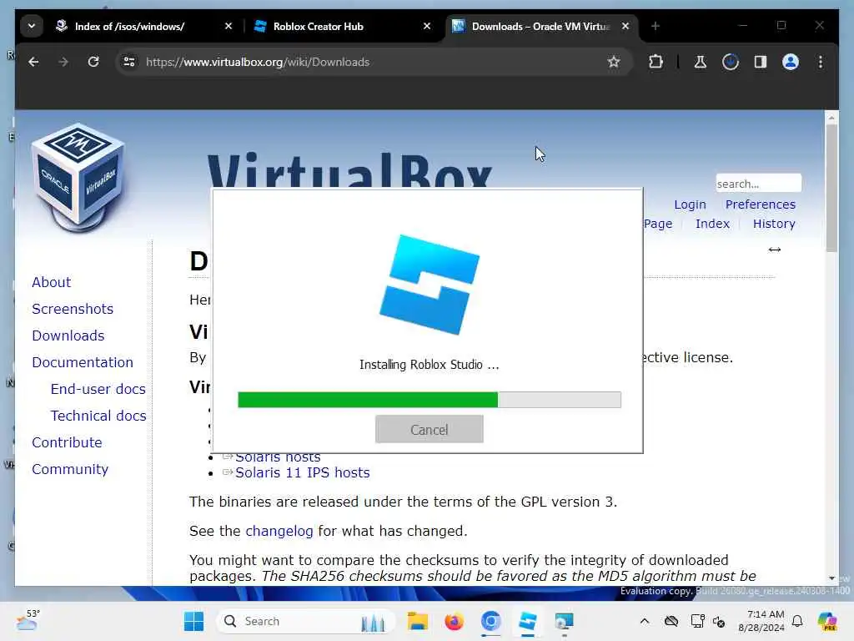This screenshot has height=641, width=854.
Task: Click the browser forward arrow
Action: click(x=63, y=62)
